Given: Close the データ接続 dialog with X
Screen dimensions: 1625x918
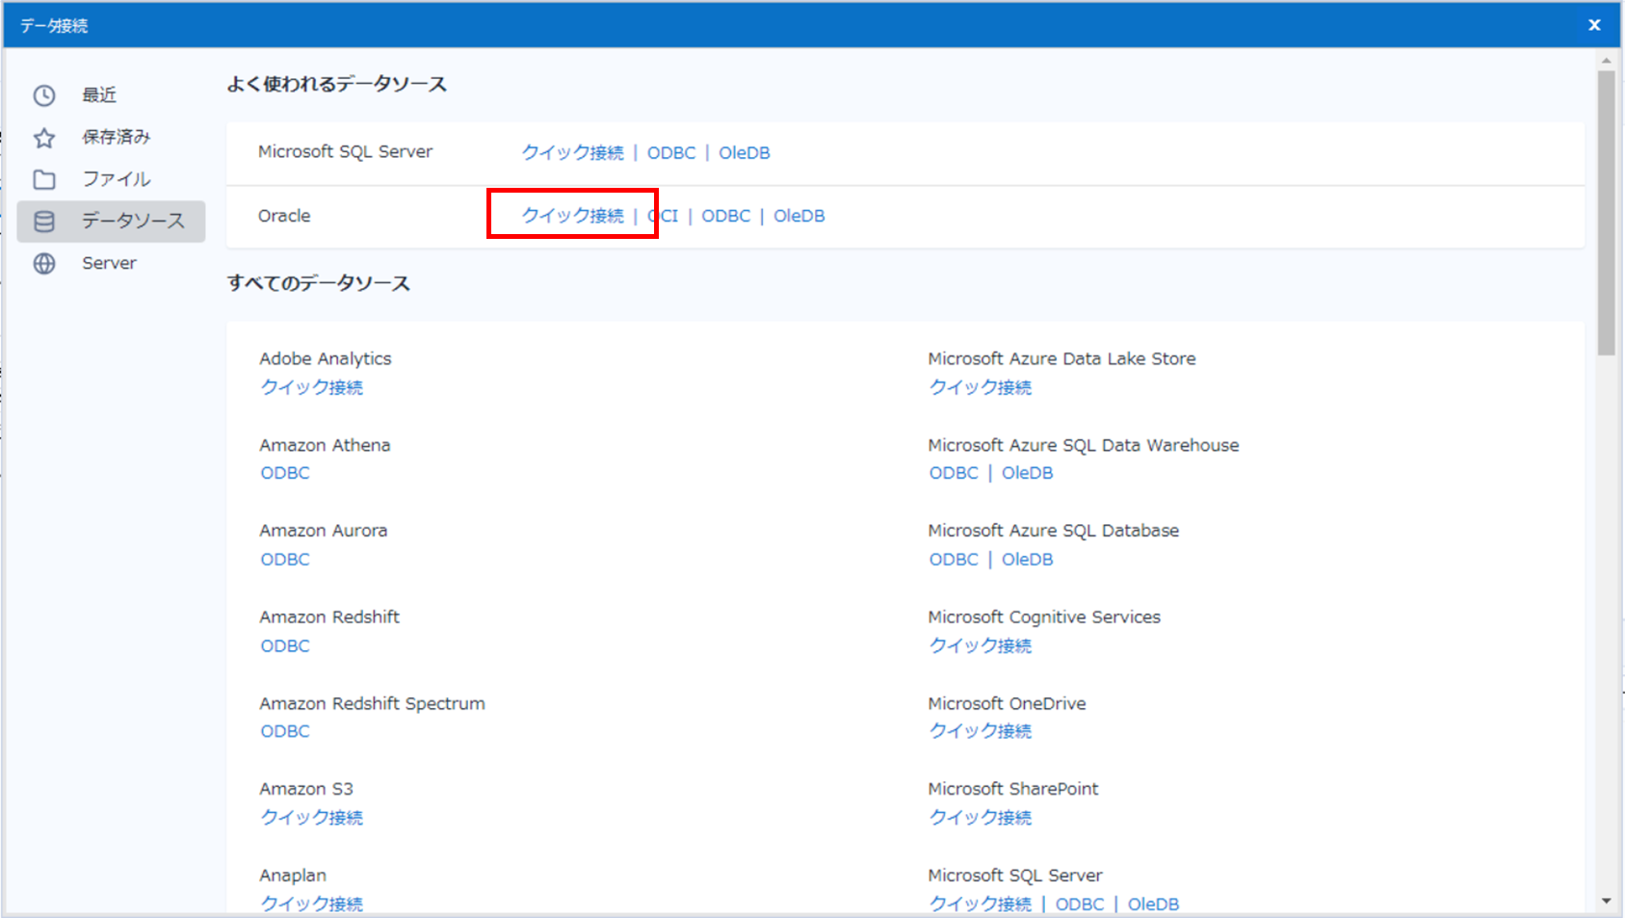Looking at the screenshot, I should coord(1594,25).
